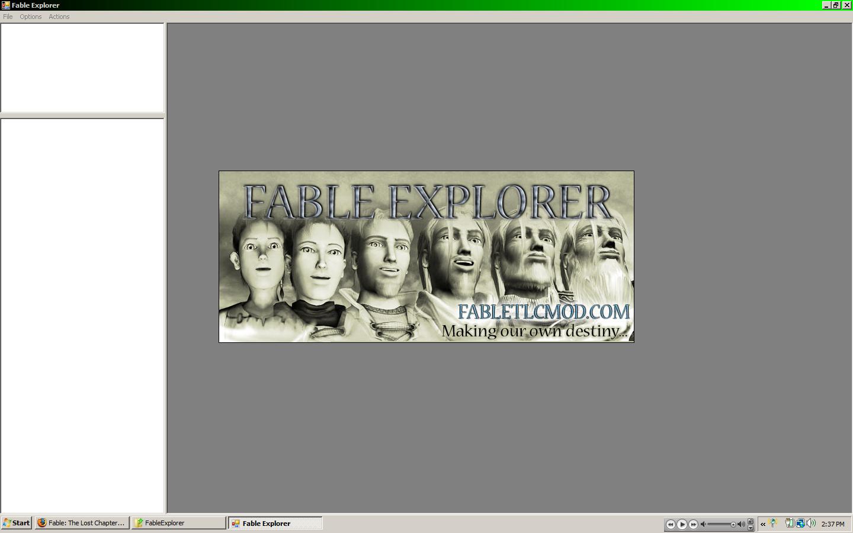Mute the media player toolbar speaker icon
This screenshot has width=853, height=533.
(703, 524)
